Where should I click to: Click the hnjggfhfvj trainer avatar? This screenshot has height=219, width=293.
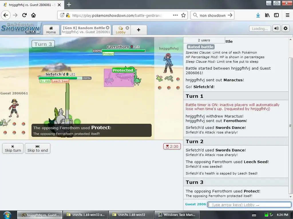[168, 63]
